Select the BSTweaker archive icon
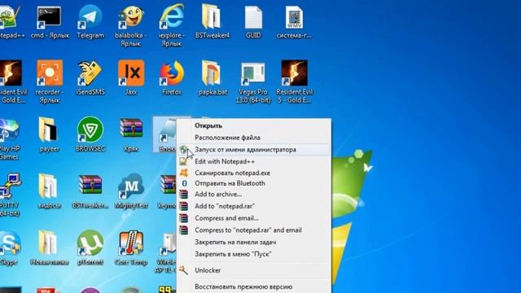The width and height of the screenshot is (521, 293). click(90, 186)
